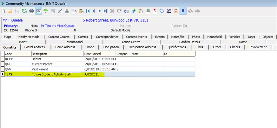Refresh data with green arrows icon
This screenshot has height=128, width=277.
coord(24,11)
